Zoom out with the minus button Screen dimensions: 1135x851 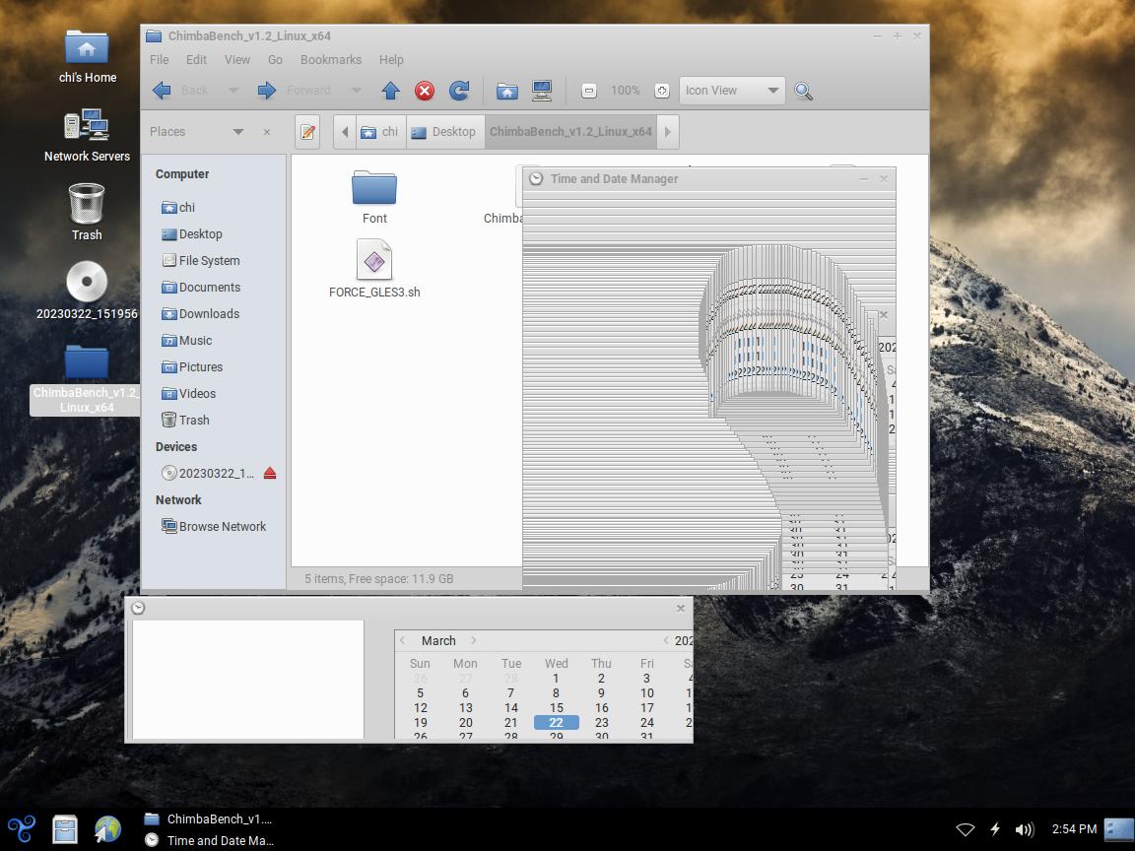click(x=589, y=91)
